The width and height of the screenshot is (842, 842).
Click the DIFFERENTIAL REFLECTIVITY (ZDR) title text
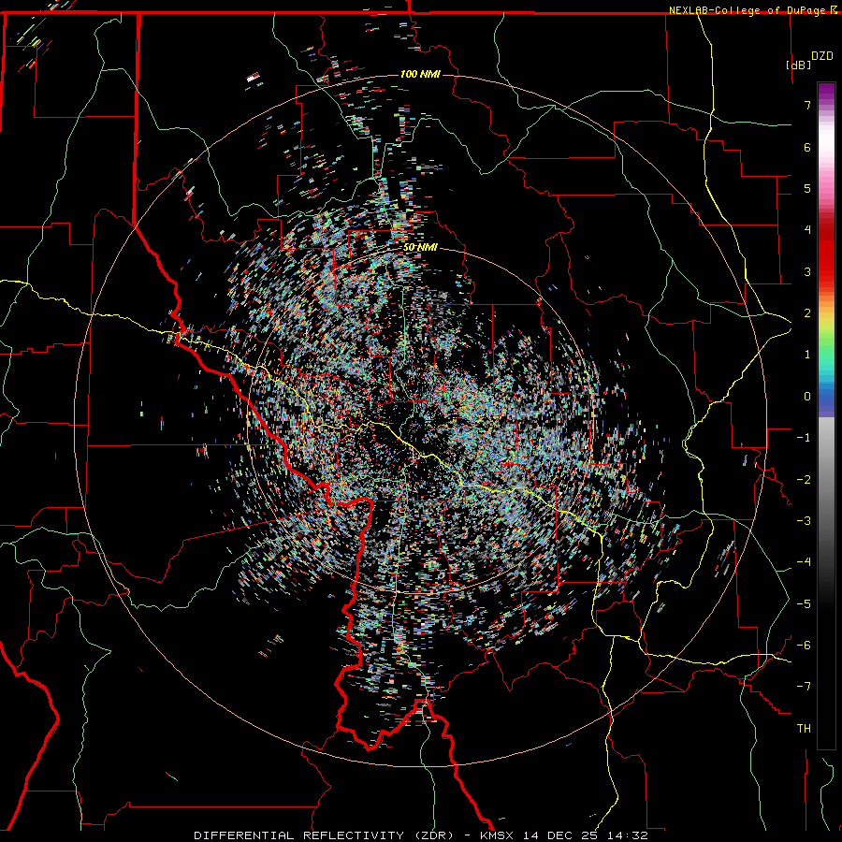(x=325, y=835)
